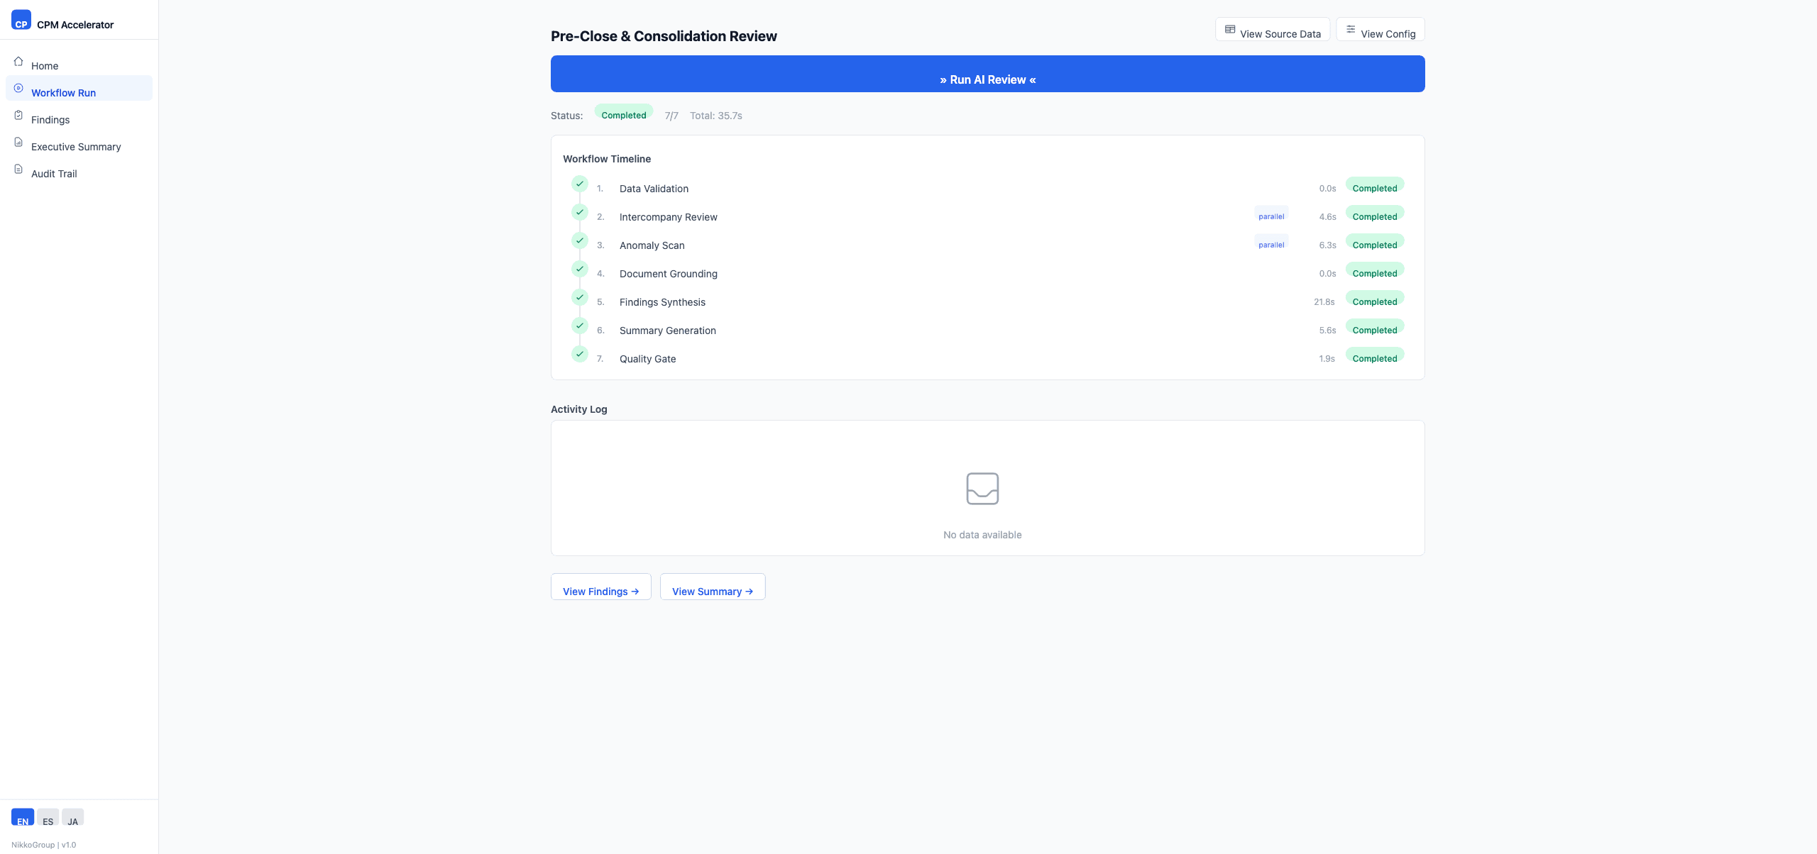Click the checkmark circle for Quality Gate step
Image resolution: width=1817 pixels, height=854 pixels.
pos(580,354)
